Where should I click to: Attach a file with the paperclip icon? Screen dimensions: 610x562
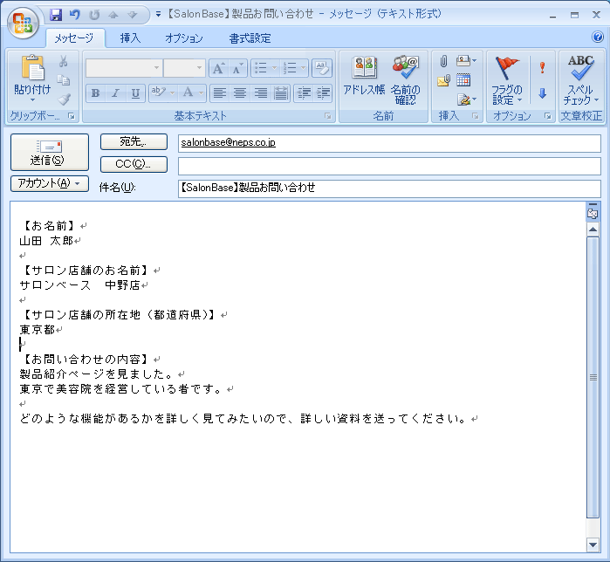click(443, 61)
